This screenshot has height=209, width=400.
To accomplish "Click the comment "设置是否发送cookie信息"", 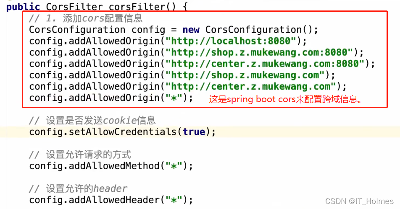I will tap(92, 121).
